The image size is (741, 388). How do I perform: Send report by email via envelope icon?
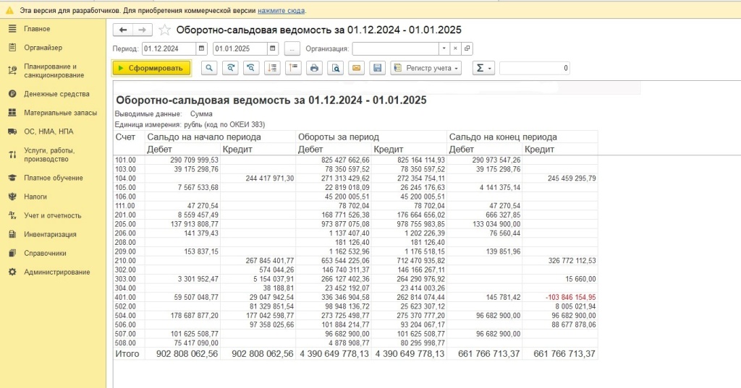356,68
